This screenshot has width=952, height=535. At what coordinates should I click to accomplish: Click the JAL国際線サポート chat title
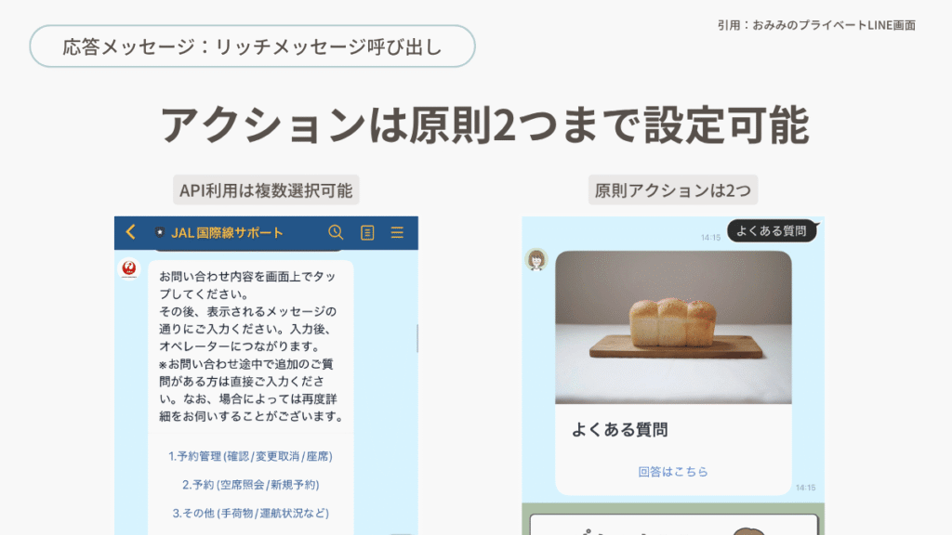(x=227, y=232)
